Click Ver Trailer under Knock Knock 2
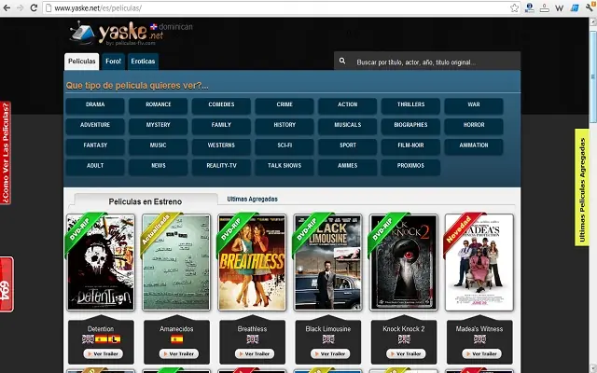Screen dimensions: 597x373 pos(407,353)
